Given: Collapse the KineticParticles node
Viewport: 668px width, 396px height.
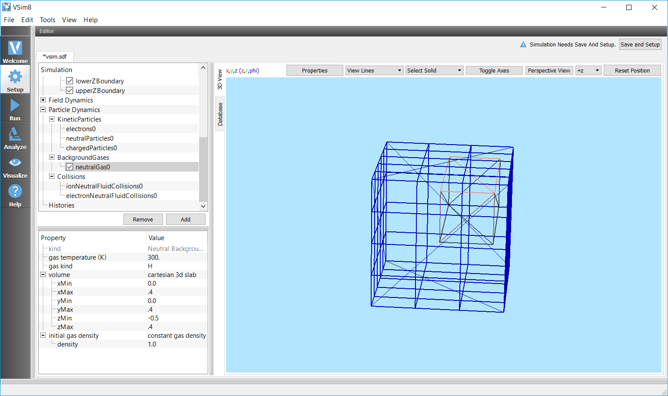Looking at the screenshot, I should [52, 119].
